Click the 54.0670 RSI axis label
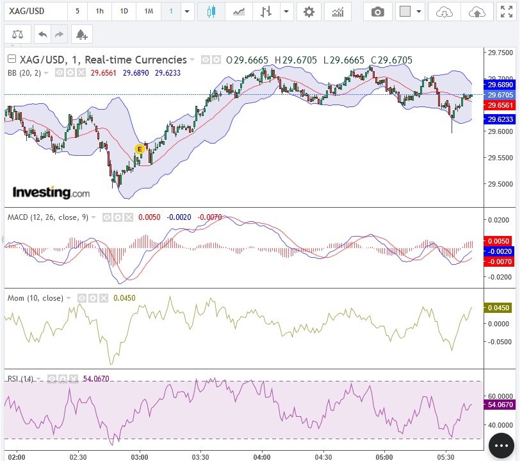 pos(500,405)
